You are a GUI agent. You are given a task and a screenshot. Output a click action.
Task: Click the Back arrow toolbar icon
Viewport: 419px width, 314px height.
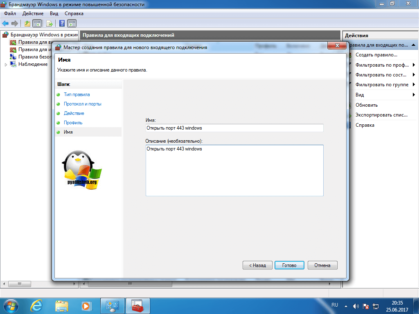pos(5,23)
